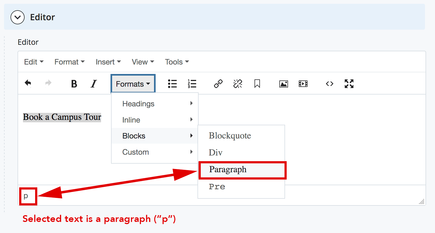This screenshot has width=435, height=233.
Task: Expand the Blocks submenu
Action: pyautogui.click(x=155, y=136)
